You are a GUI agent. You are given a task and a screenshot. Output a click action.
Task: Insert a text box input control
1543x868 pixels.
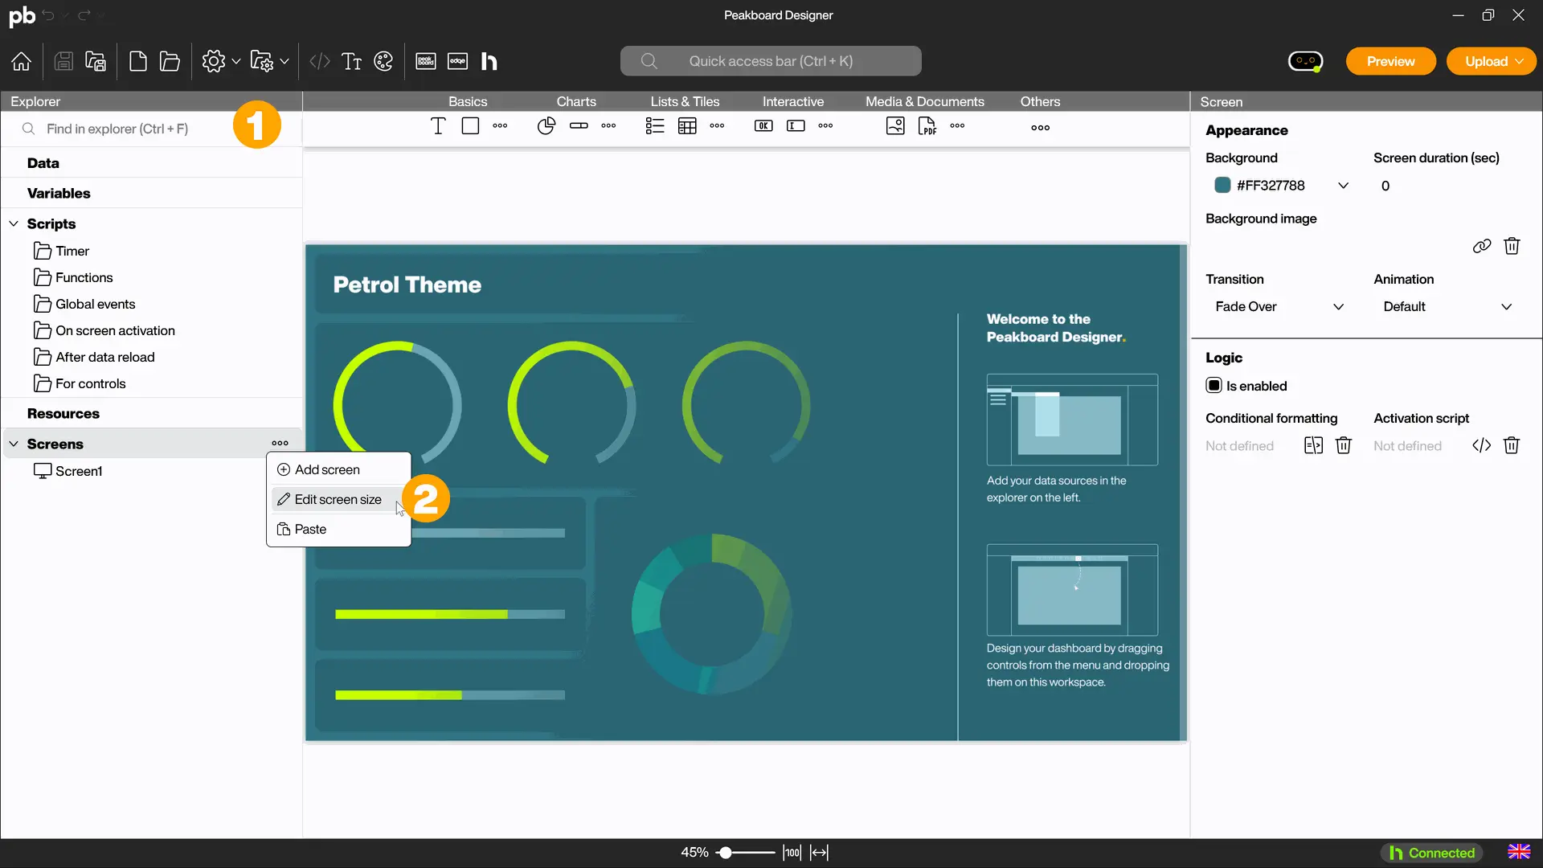click(796, 126)
